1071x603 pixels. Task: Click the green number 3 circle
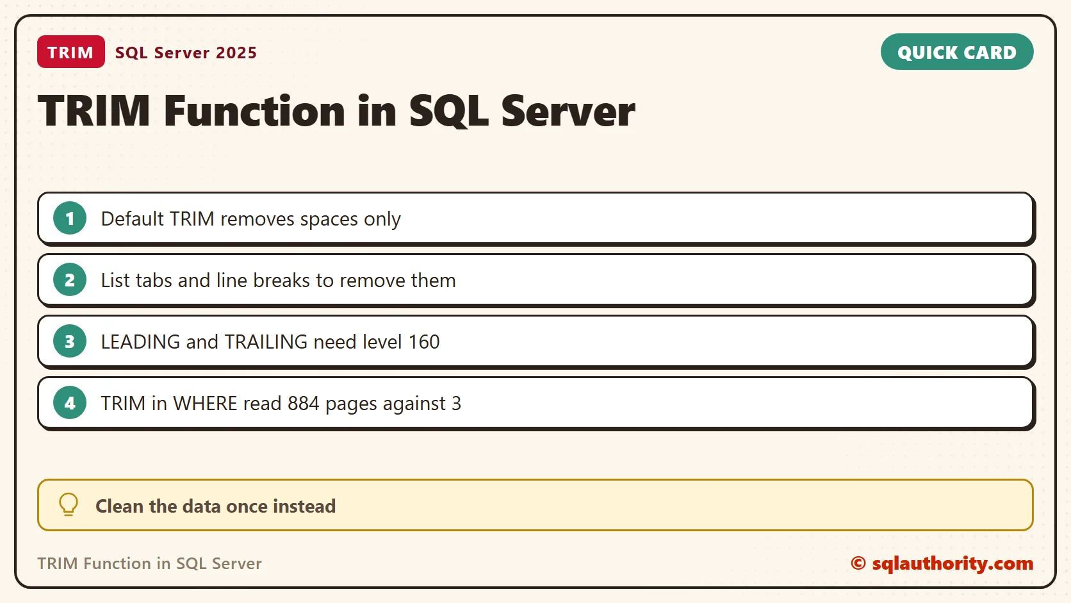(x=70, y=342)
